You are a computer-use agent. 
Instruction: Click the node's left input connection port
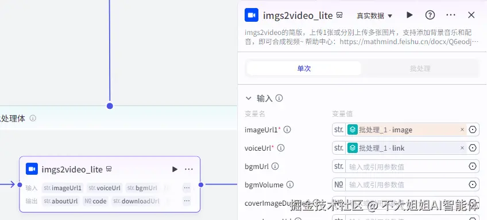(20, 184)
